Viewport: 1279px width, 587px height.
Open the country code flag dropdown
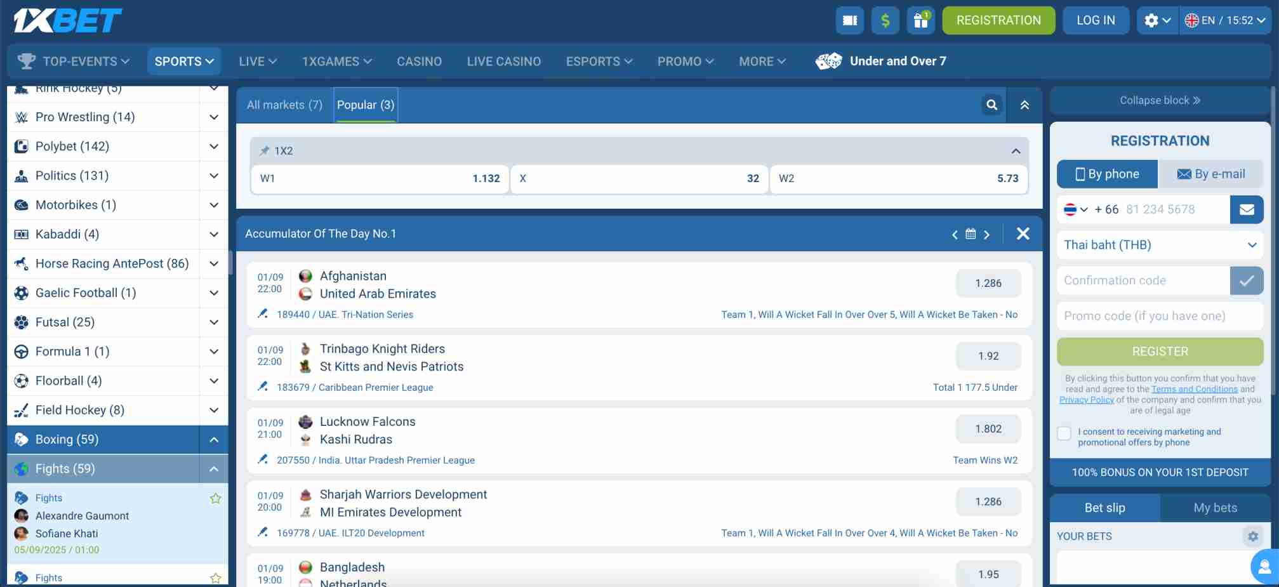click(x=1076, y=209)
